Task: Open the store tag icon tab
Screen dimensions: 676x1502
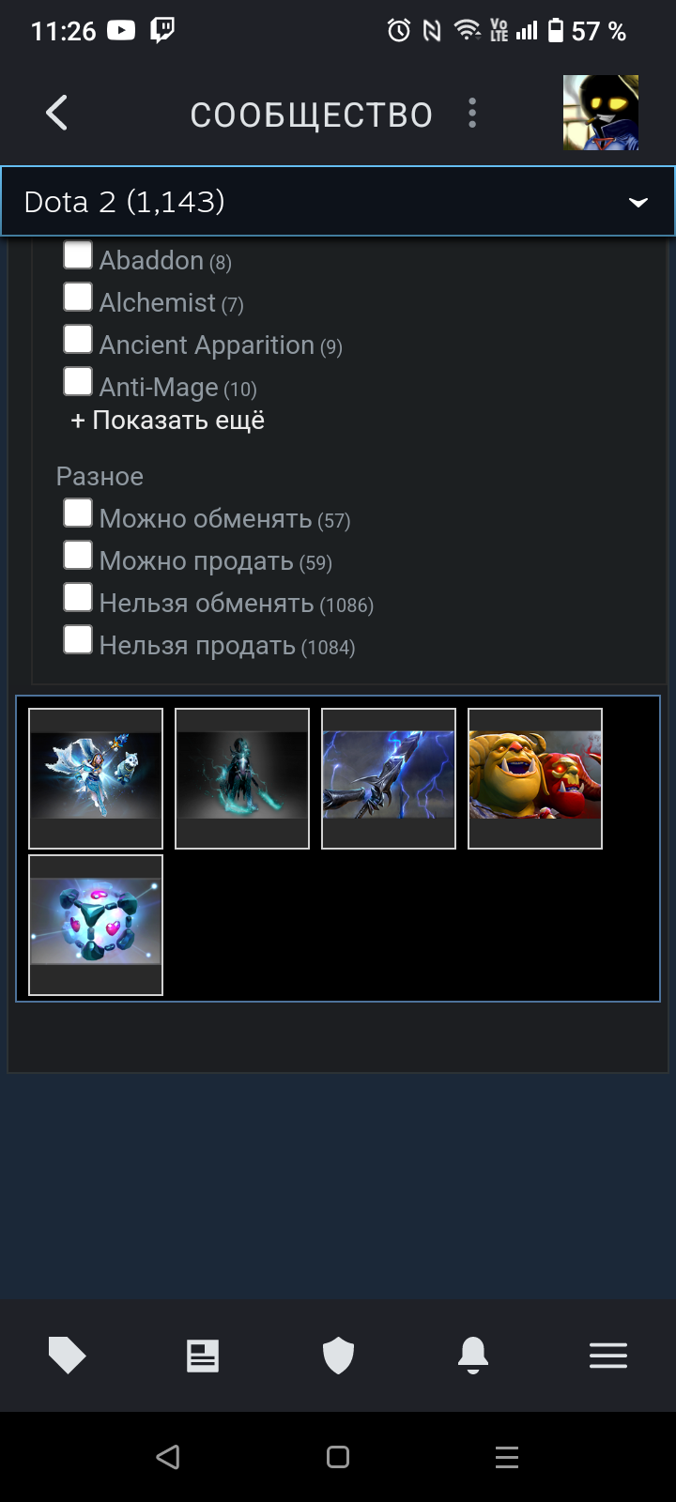Action: pos(67,1356)
